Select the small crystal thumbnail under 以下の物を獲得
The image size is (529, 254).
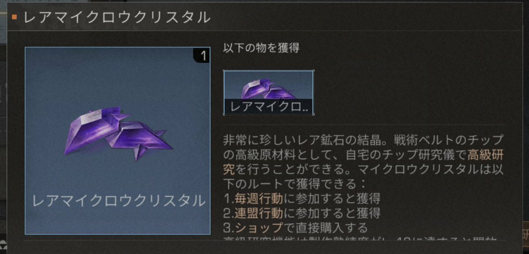269,92
